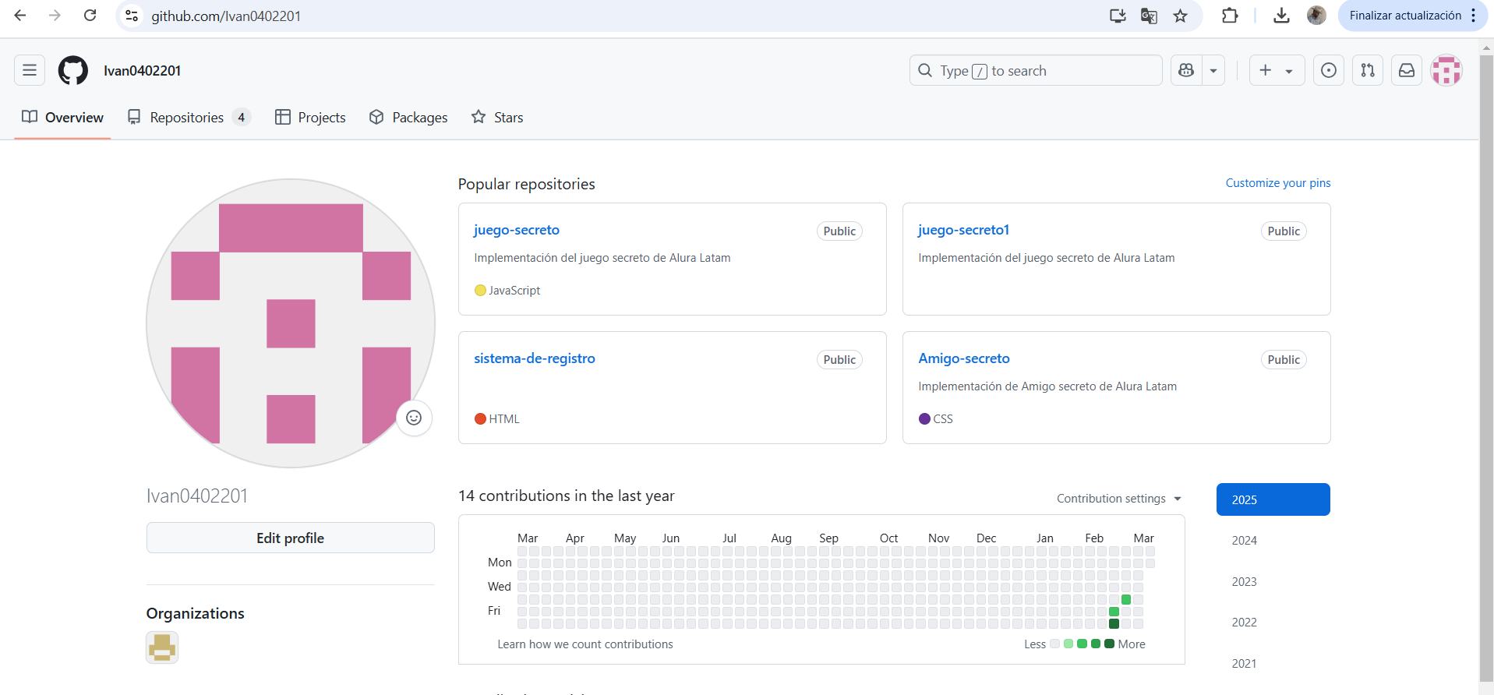Click the search bar 'Type / to search'
Image resolution: width=1494 pixels, height=695 pixels.
tap(1036, 70)
